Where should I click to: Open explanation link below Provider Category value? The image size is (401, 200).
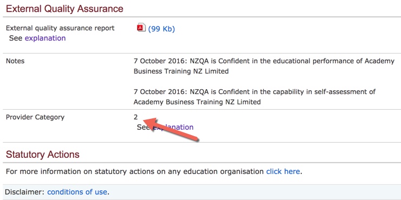[173, 127]
